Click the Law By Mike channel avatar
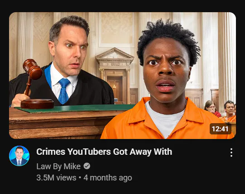The image size is (245, 194). coord(19,156)
